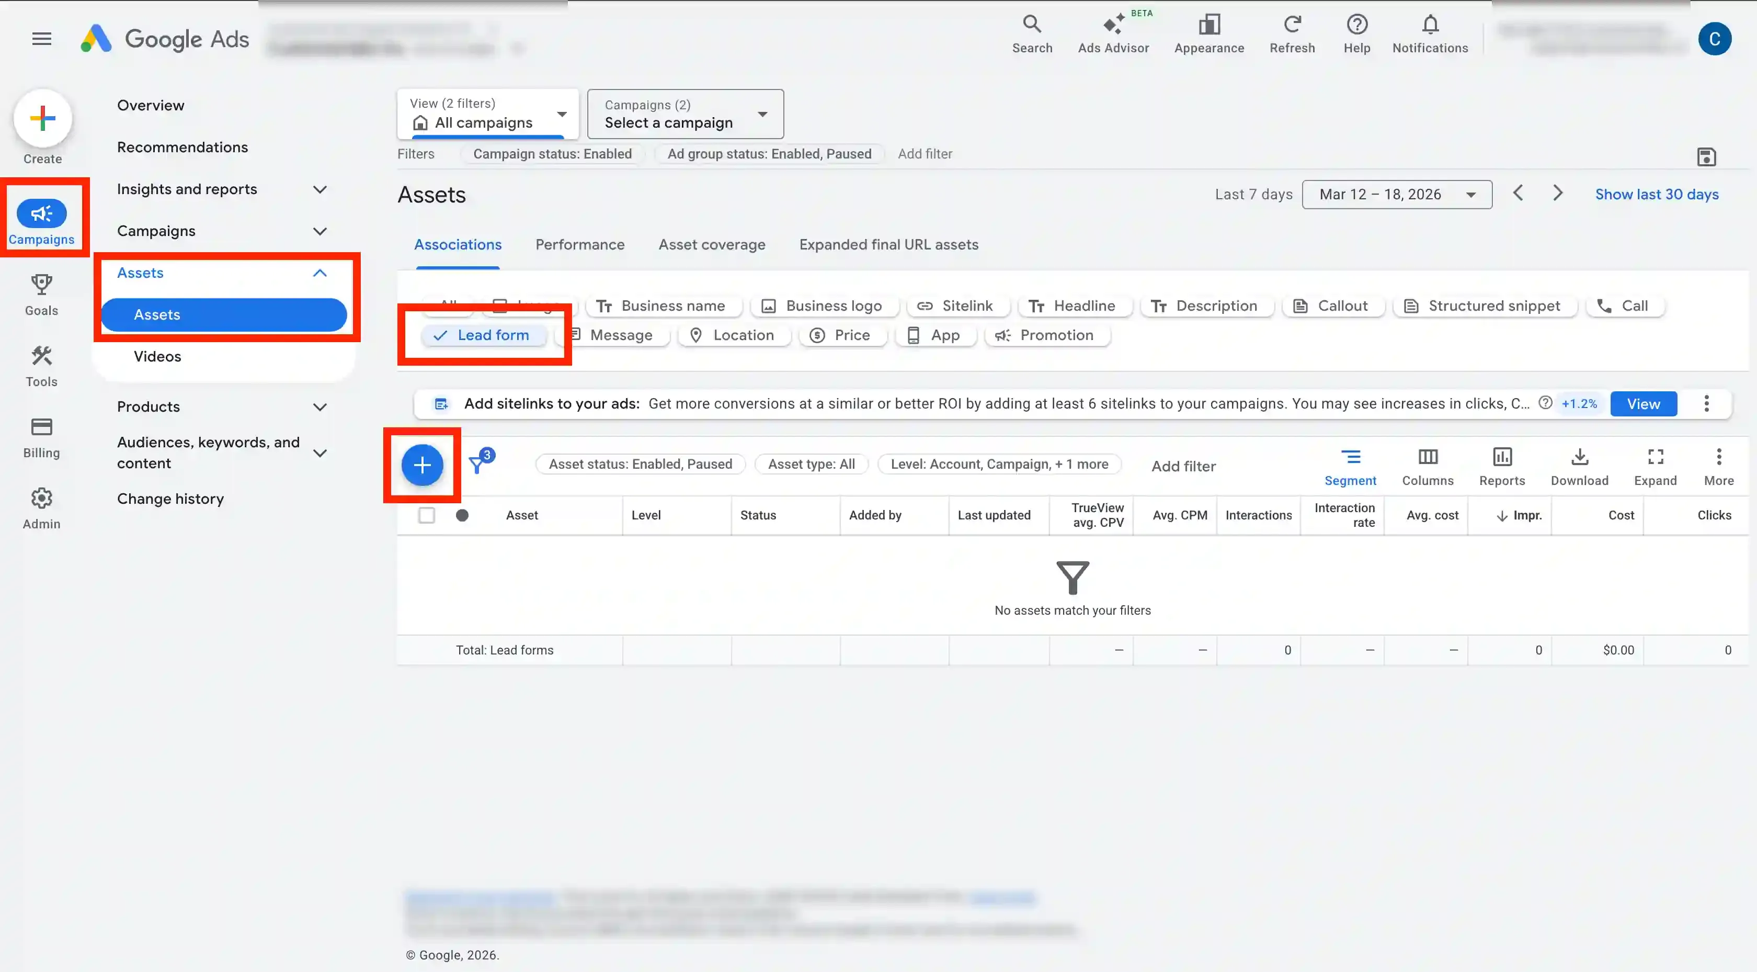
Task: Open Campaigns in left rail
Action: (42, 221)
